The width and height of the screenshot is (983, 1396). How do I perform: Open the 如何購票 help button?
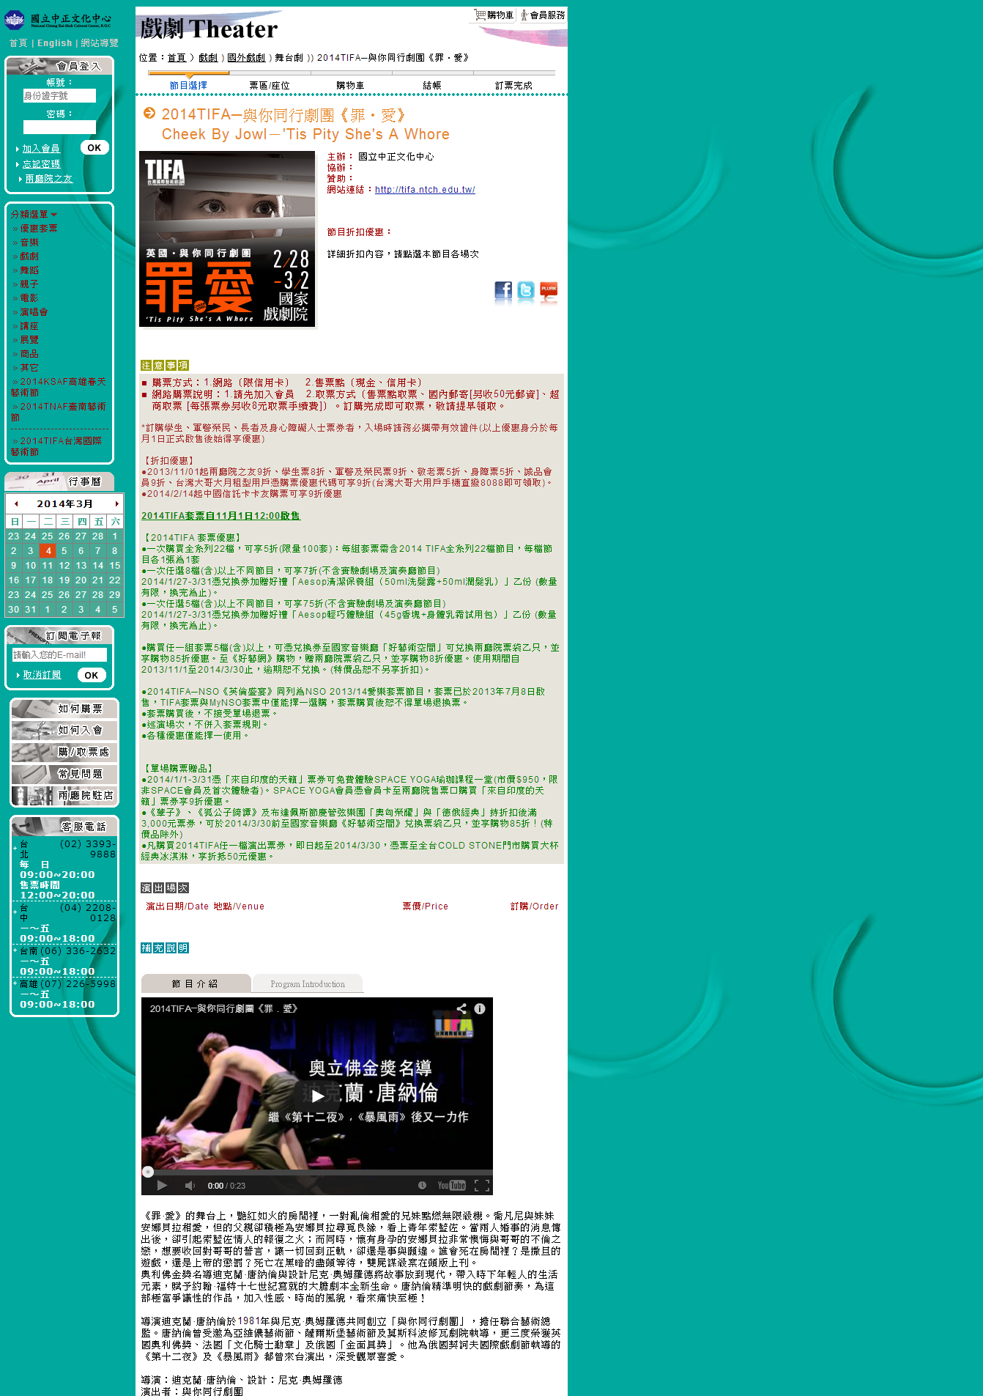click(x=64, y=709)
